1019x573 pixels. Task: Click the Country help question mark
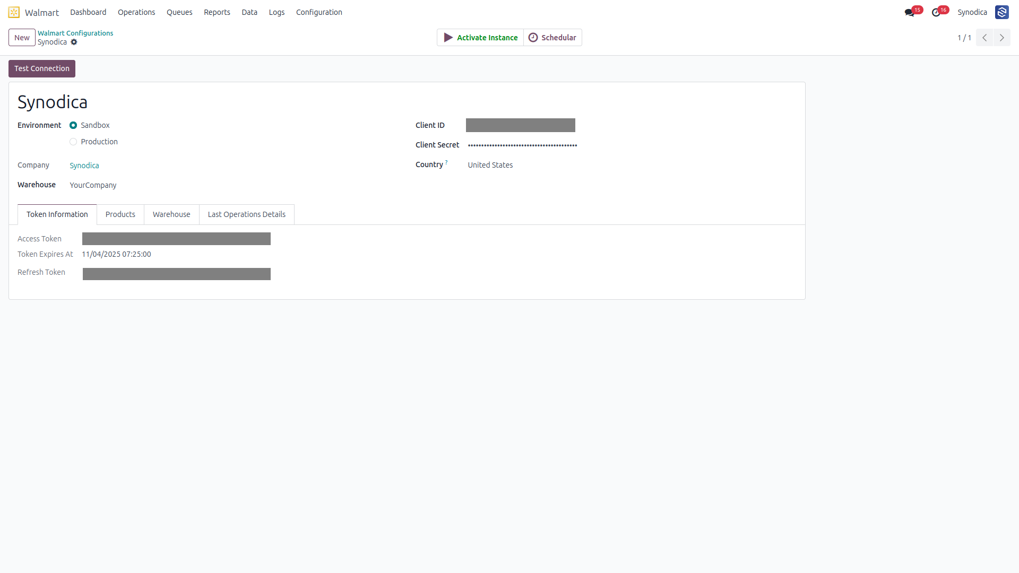(x=446, y=162)
